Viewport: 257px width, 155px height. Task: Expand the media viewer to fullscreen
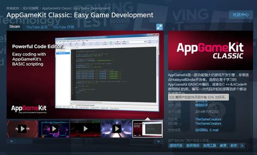(159, 27)
